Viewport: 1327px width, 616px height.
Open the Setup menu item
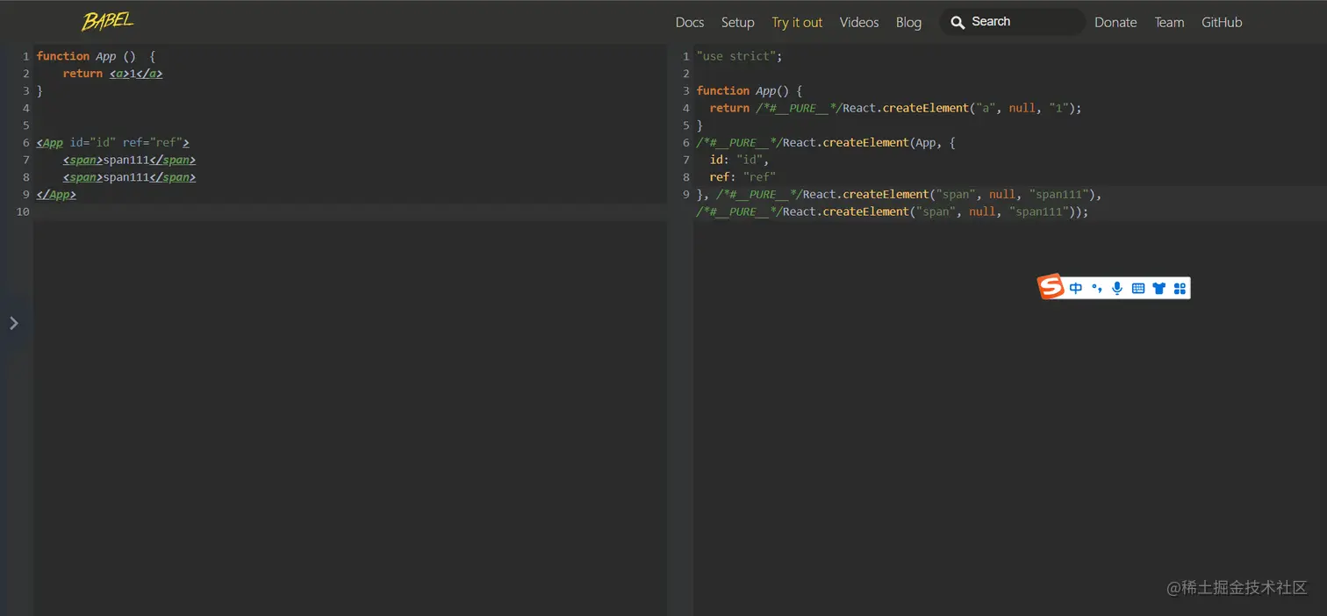(738, 22)
